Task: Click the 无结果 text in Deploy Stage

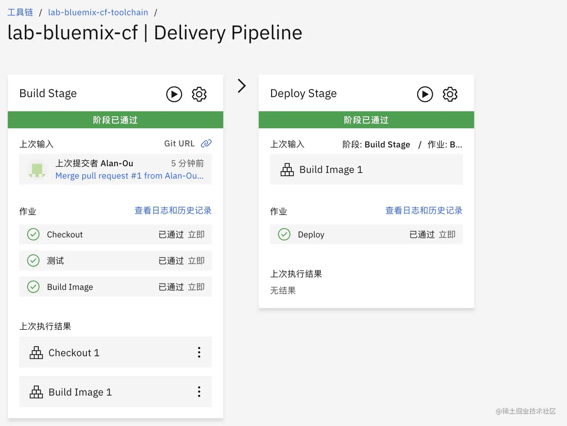Action: 283,290
